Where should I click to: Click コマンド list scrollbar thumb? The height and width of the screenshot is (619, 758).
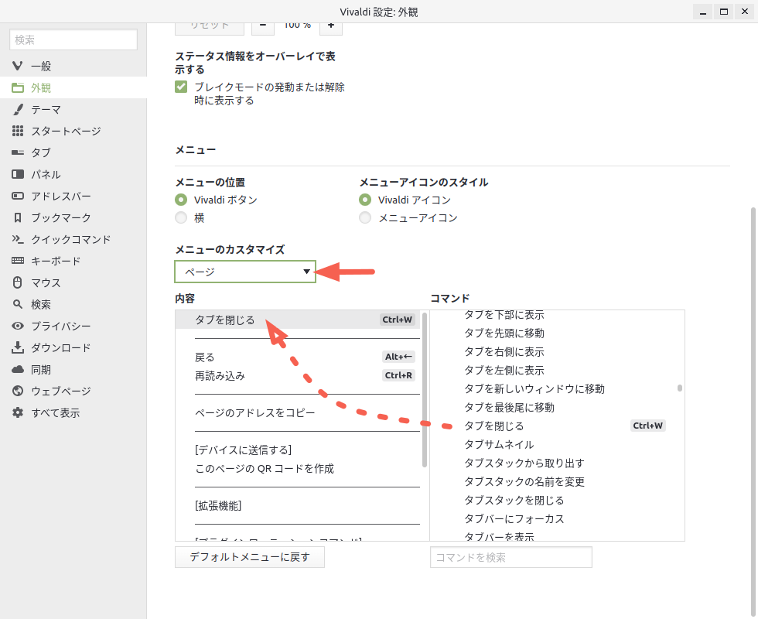coord(680,388)
